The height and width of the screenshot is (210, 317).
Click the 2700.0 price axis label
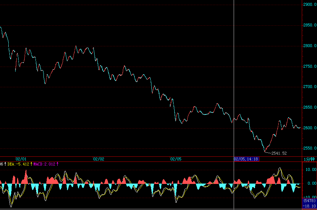point(309,87)
